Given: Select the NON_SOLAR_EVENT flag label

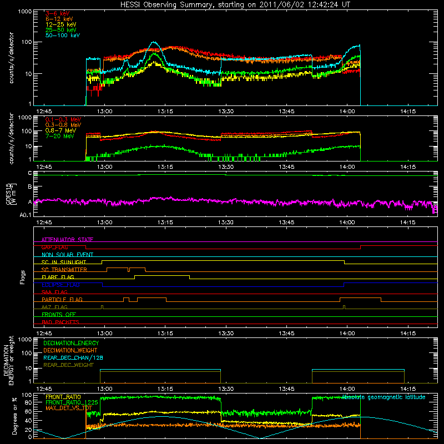Looking at the screenshot, I should point(67,255).
